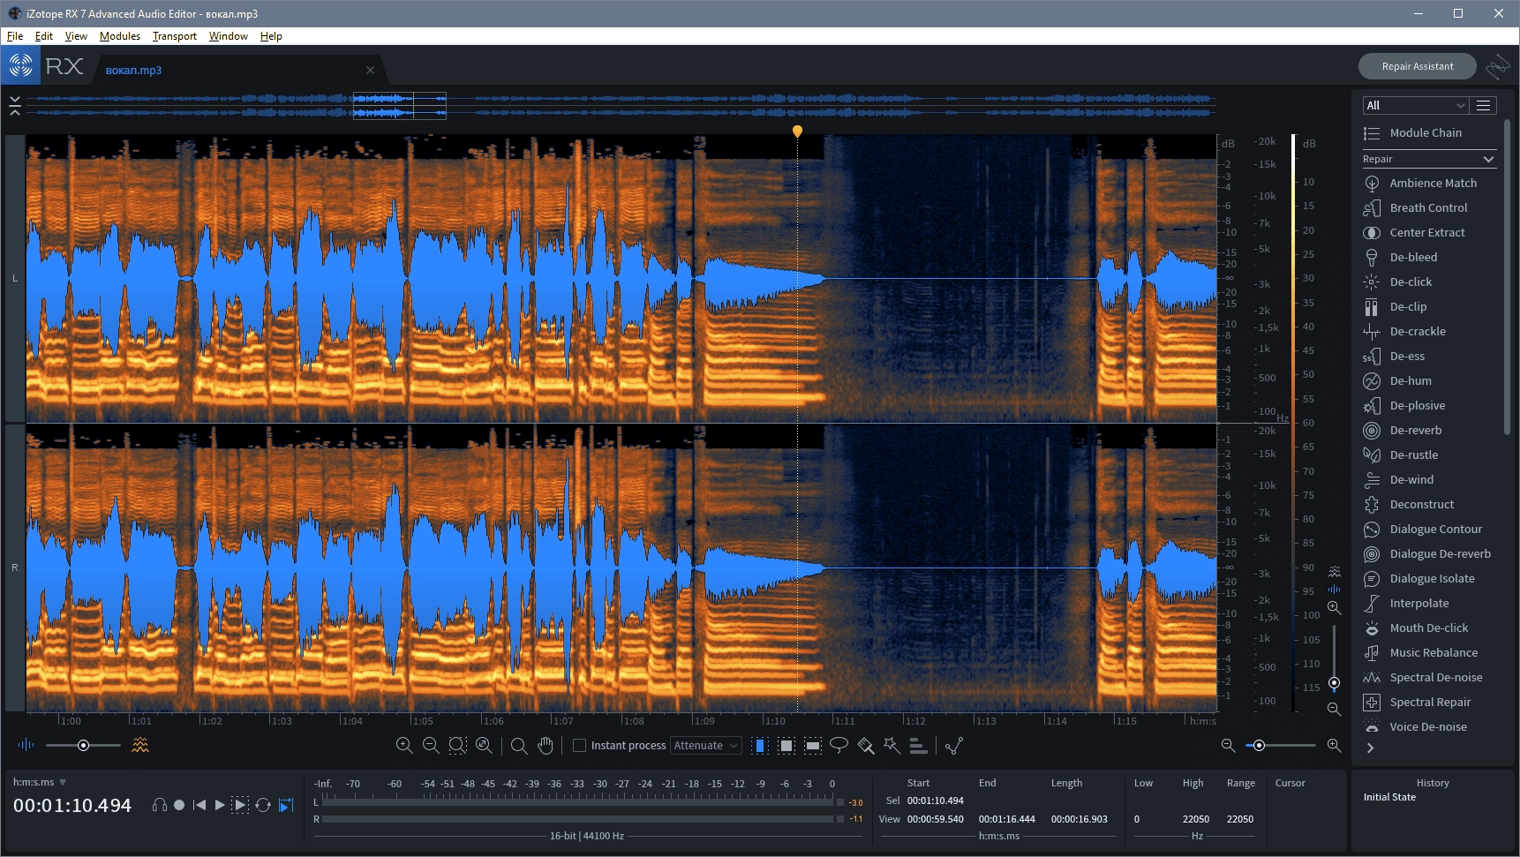Select the Magic Wand tool
The height and width of the screenshot is (857, 1520).
click(x=892, y=746)
